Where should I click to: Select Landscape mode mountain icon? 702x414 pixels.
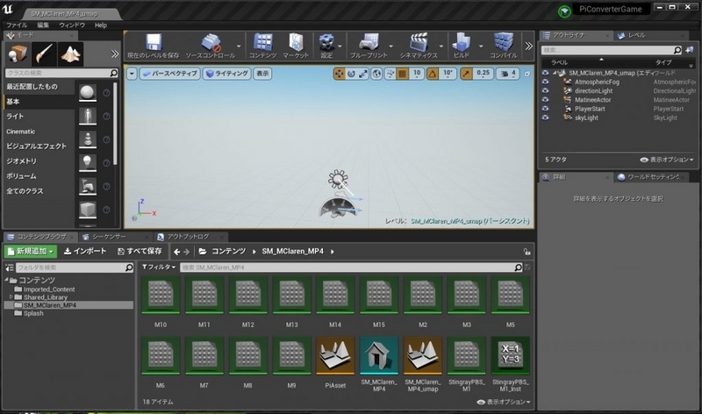tap(70, 54)
